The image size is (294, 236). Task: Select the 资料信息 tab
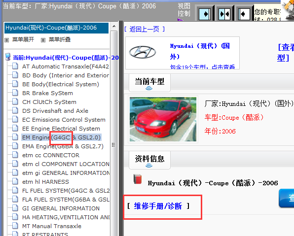point(149,160)
